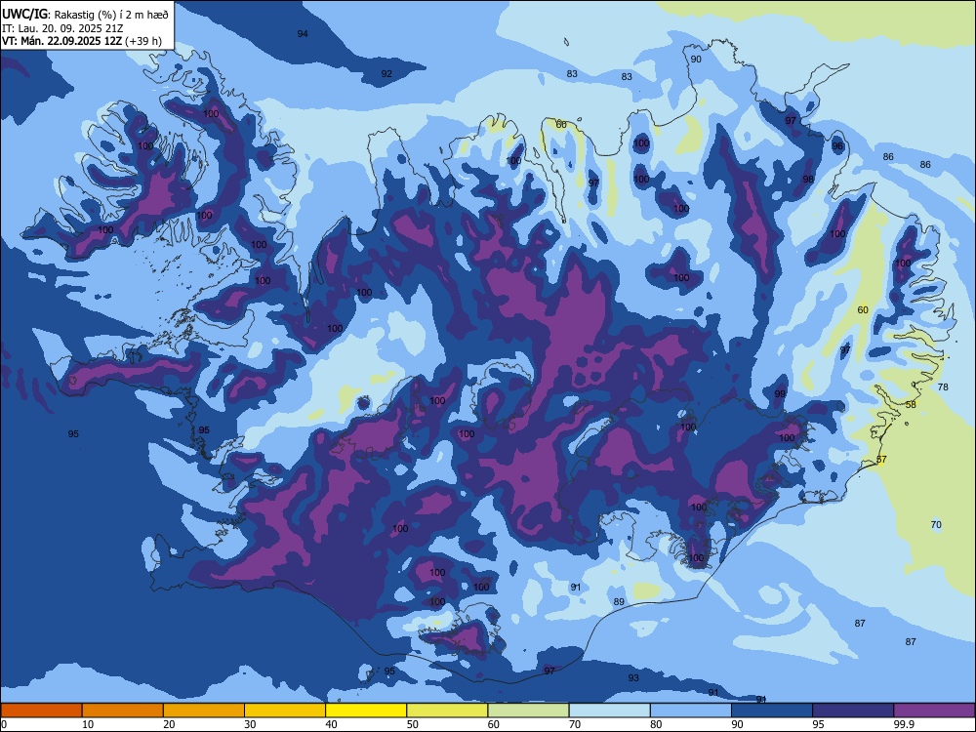Click the humidity value '99' in the east
The image size is (976, 732).
pos(780,394)
